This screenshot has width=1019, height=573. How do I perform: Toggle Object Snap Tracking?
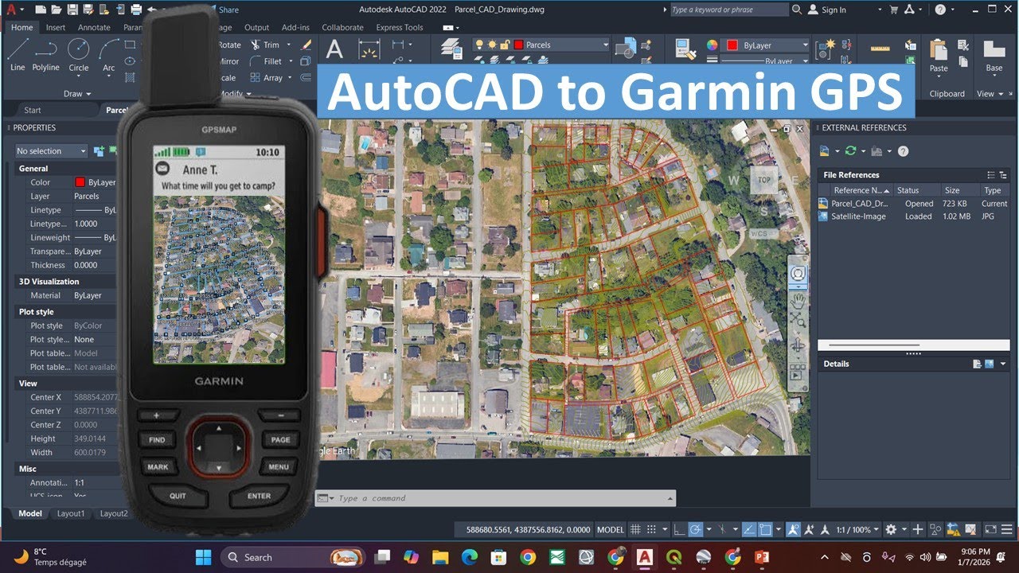[749, 529]
